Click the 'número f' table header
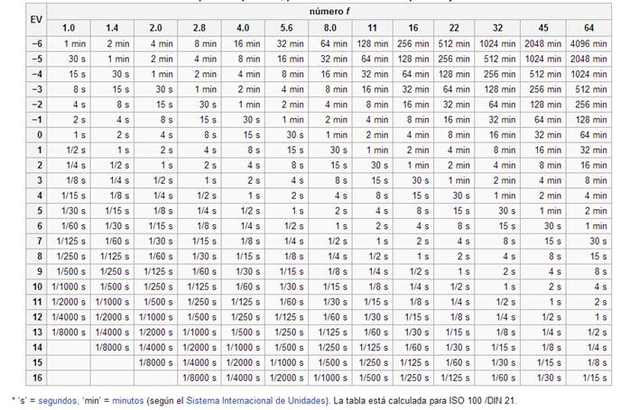The image size is (630, 410). point(330,12)
